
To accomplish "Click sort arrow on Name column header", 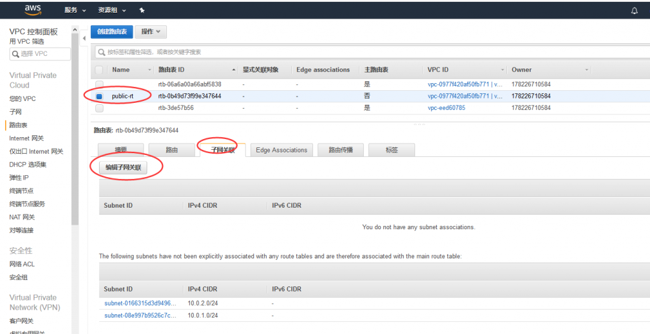I will point(150,70).
